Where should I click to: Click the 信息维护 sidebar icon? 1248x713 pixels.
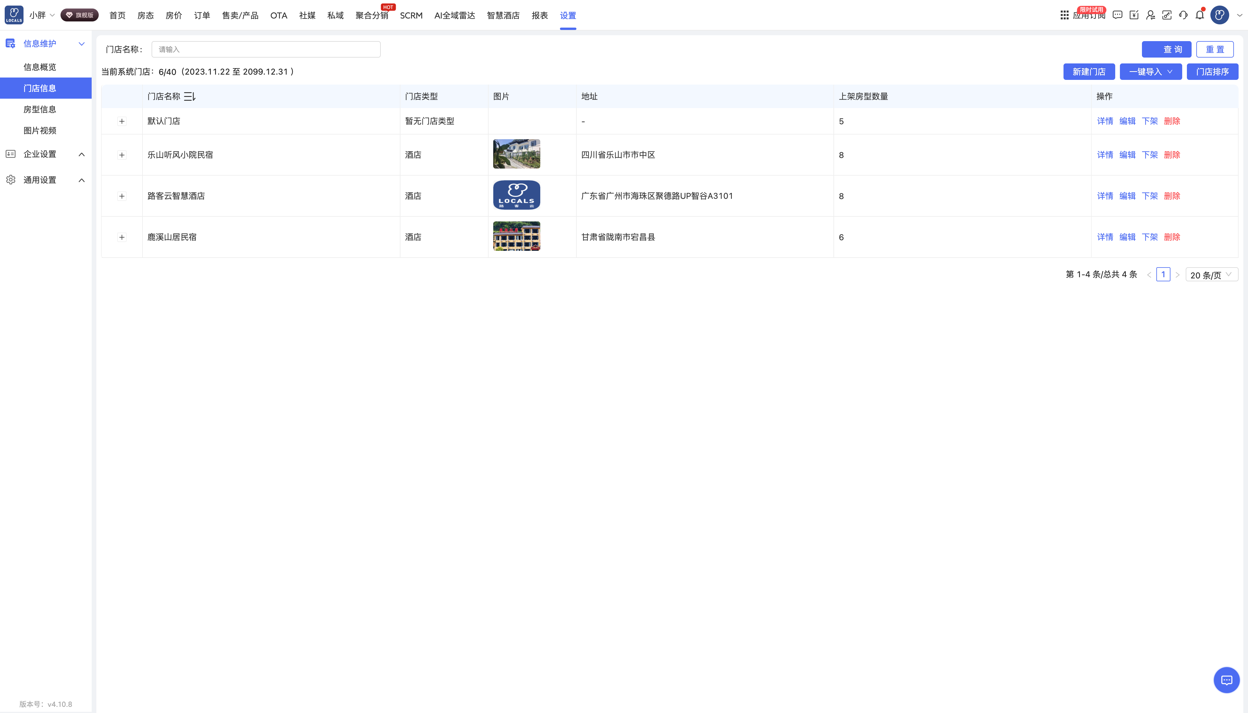[x=10, y=43]
